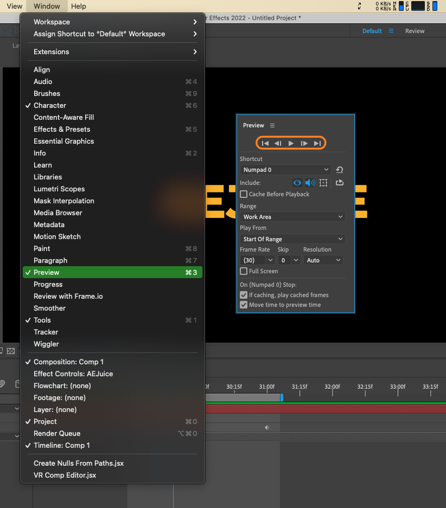Open Effects & Presets panel

(112, 129)
